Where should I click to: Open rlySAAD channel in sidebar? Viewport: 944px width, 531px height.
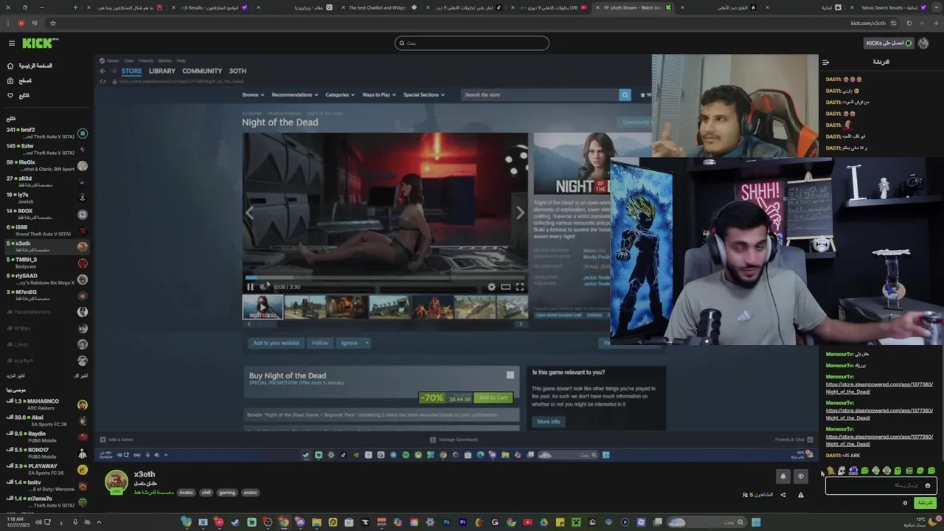click(46, 280)
